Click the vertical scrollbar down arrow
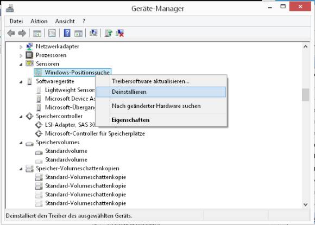 [x=306, y=204]
